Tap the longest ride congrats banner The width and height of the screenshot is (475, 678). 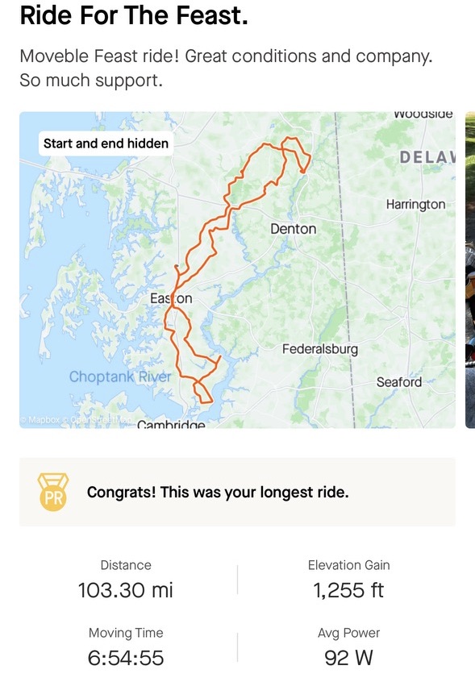tap(237, 492)
